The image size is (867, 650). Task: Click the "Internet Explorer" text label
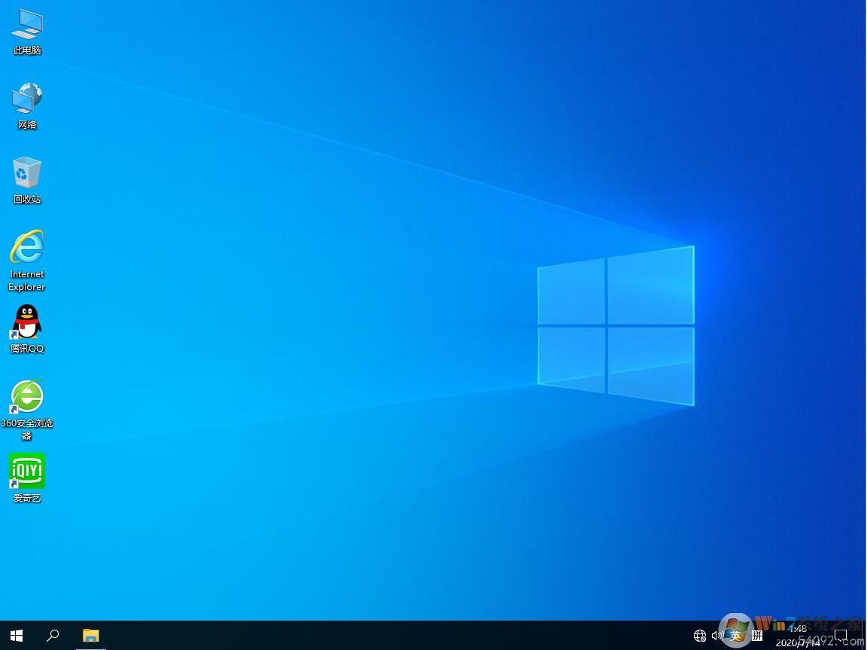click(x=27, y=280)
